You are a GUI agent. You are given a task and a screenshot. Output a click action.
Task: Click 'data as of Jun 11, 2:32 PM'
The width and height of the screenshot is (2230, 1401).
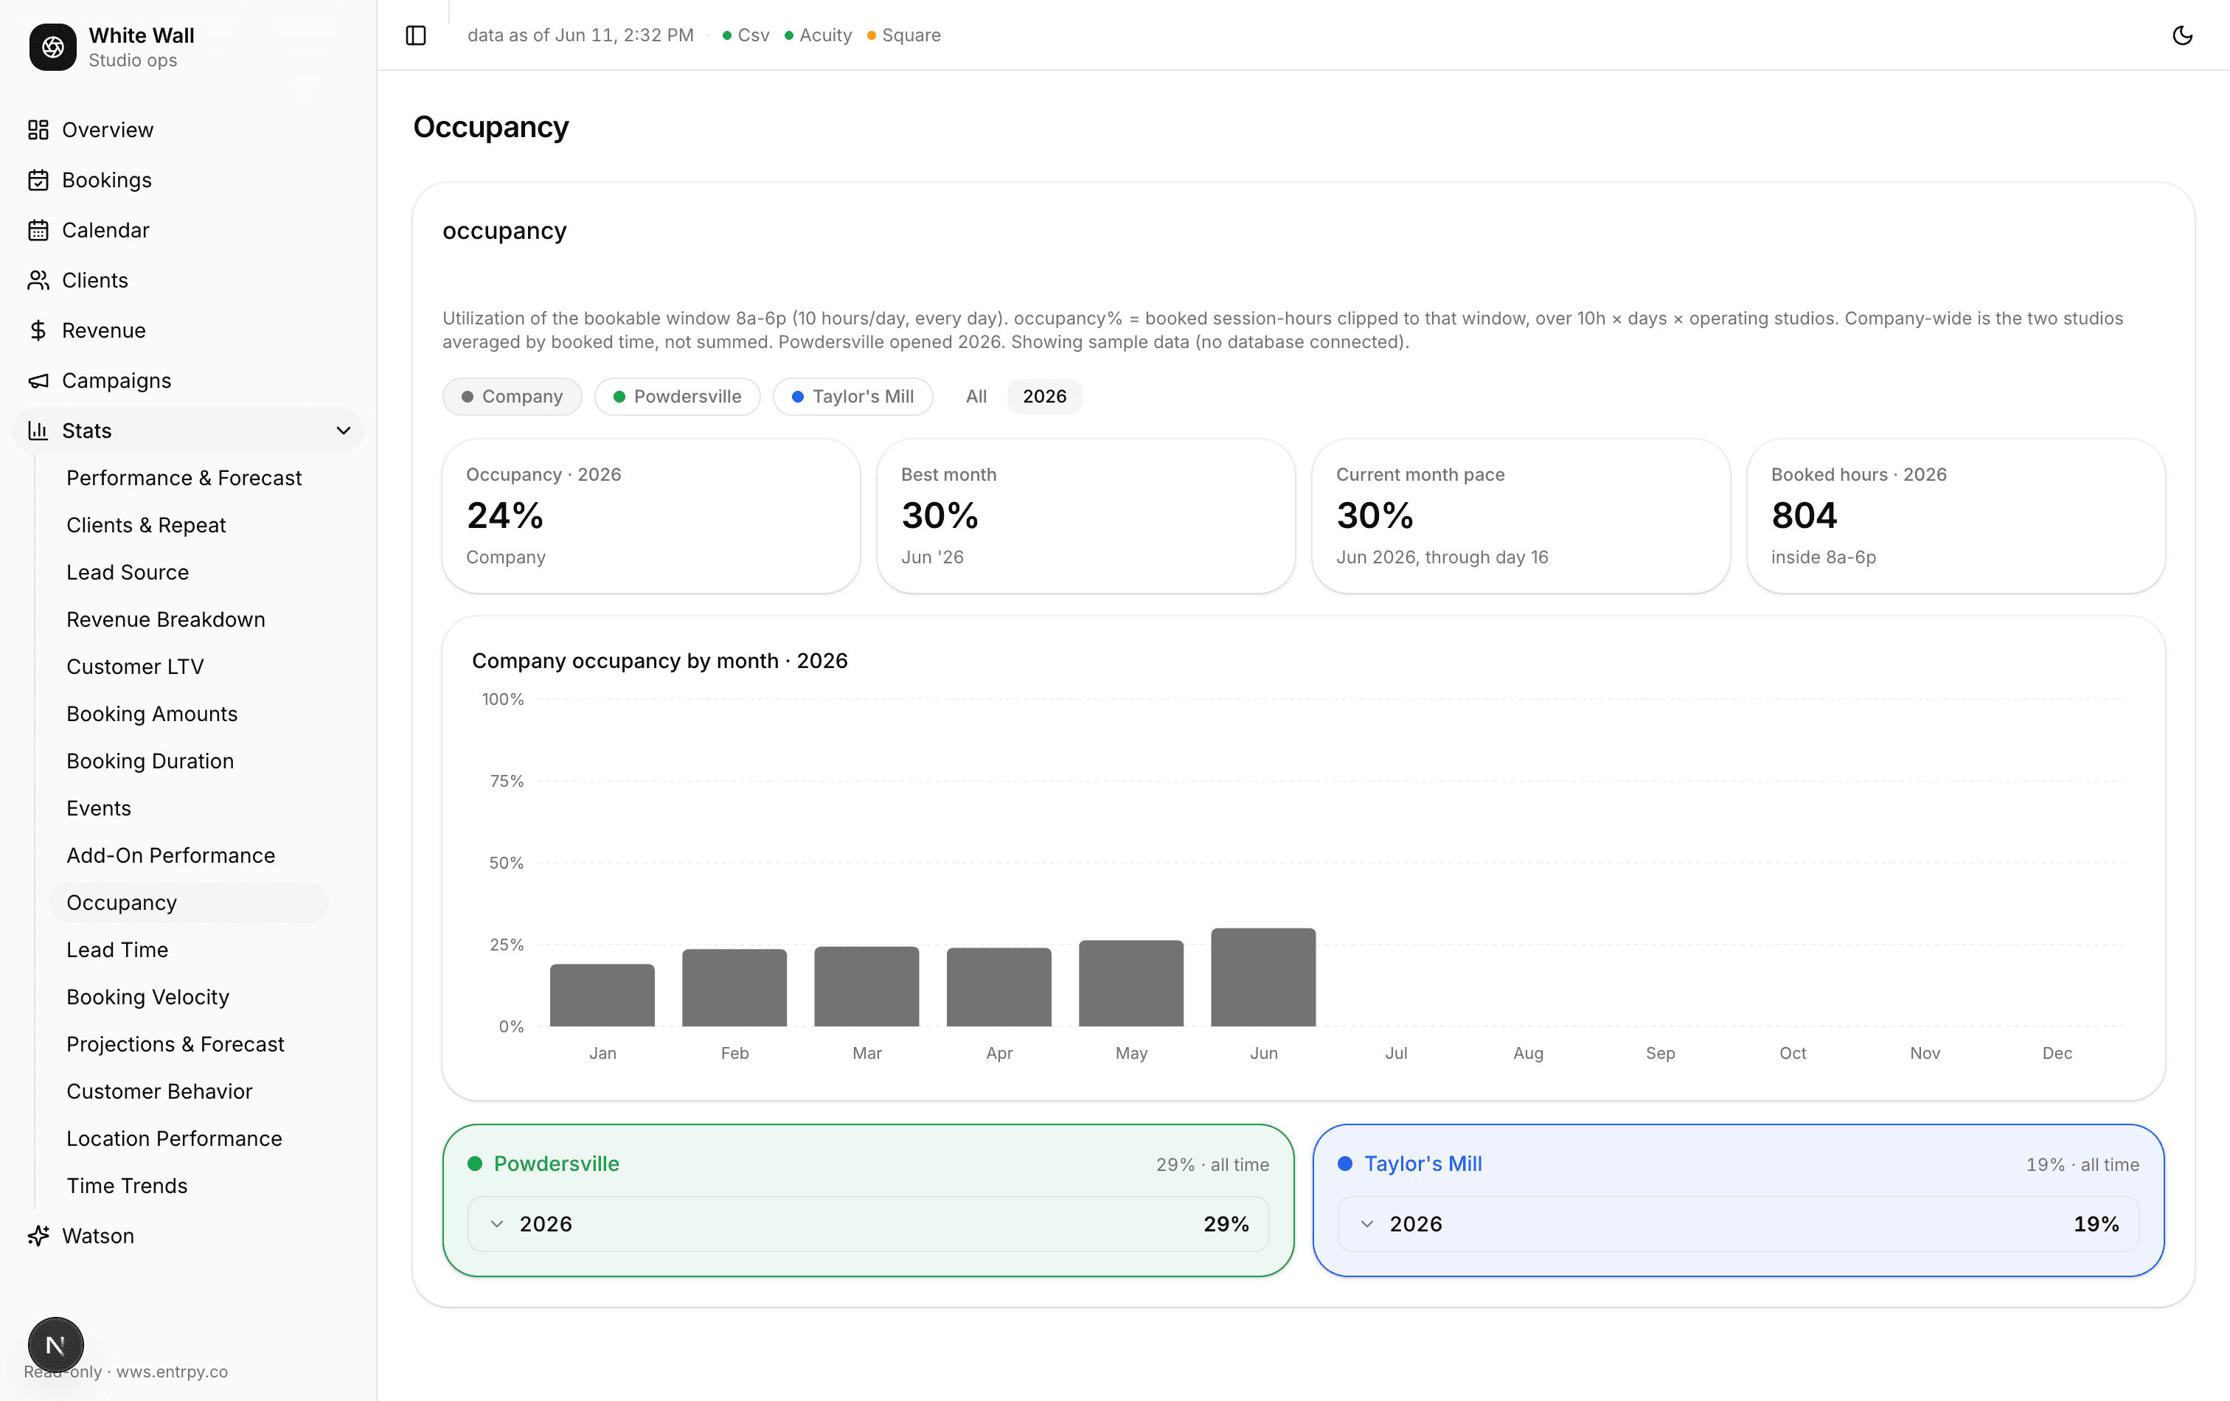click(x=580, y=35)
